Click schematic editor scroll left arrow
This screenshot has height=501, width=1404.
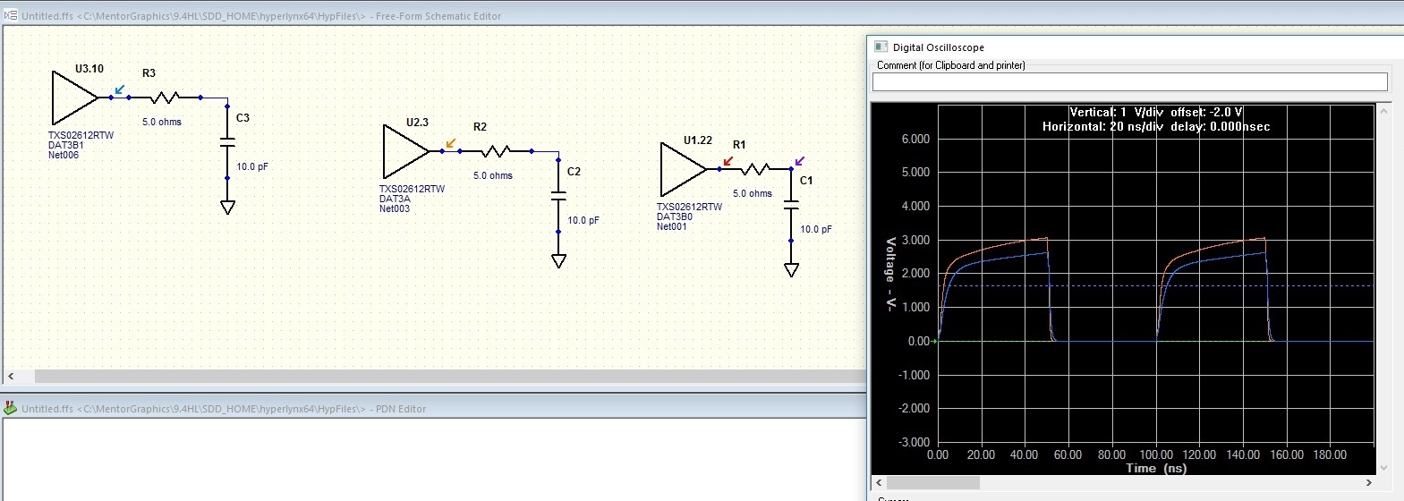(11, 377)
